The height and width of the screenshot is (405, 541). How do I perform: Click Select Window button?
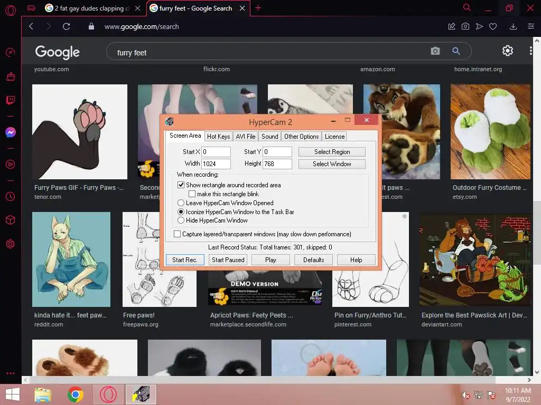coord(332,164)
